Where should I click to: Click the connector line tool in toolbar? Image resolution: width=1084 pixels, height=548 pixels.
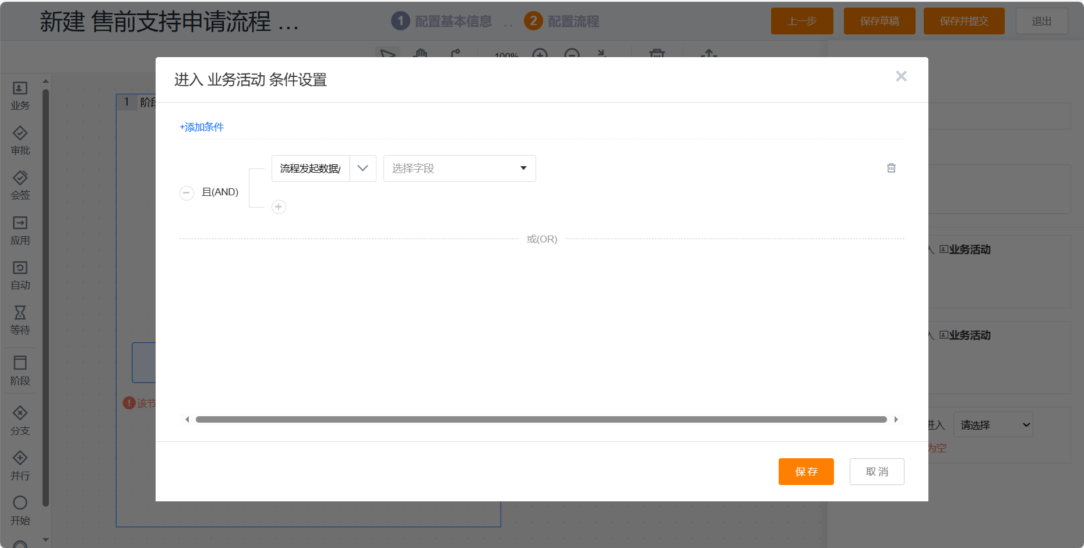pyautogui.click(x=455, y=54)
